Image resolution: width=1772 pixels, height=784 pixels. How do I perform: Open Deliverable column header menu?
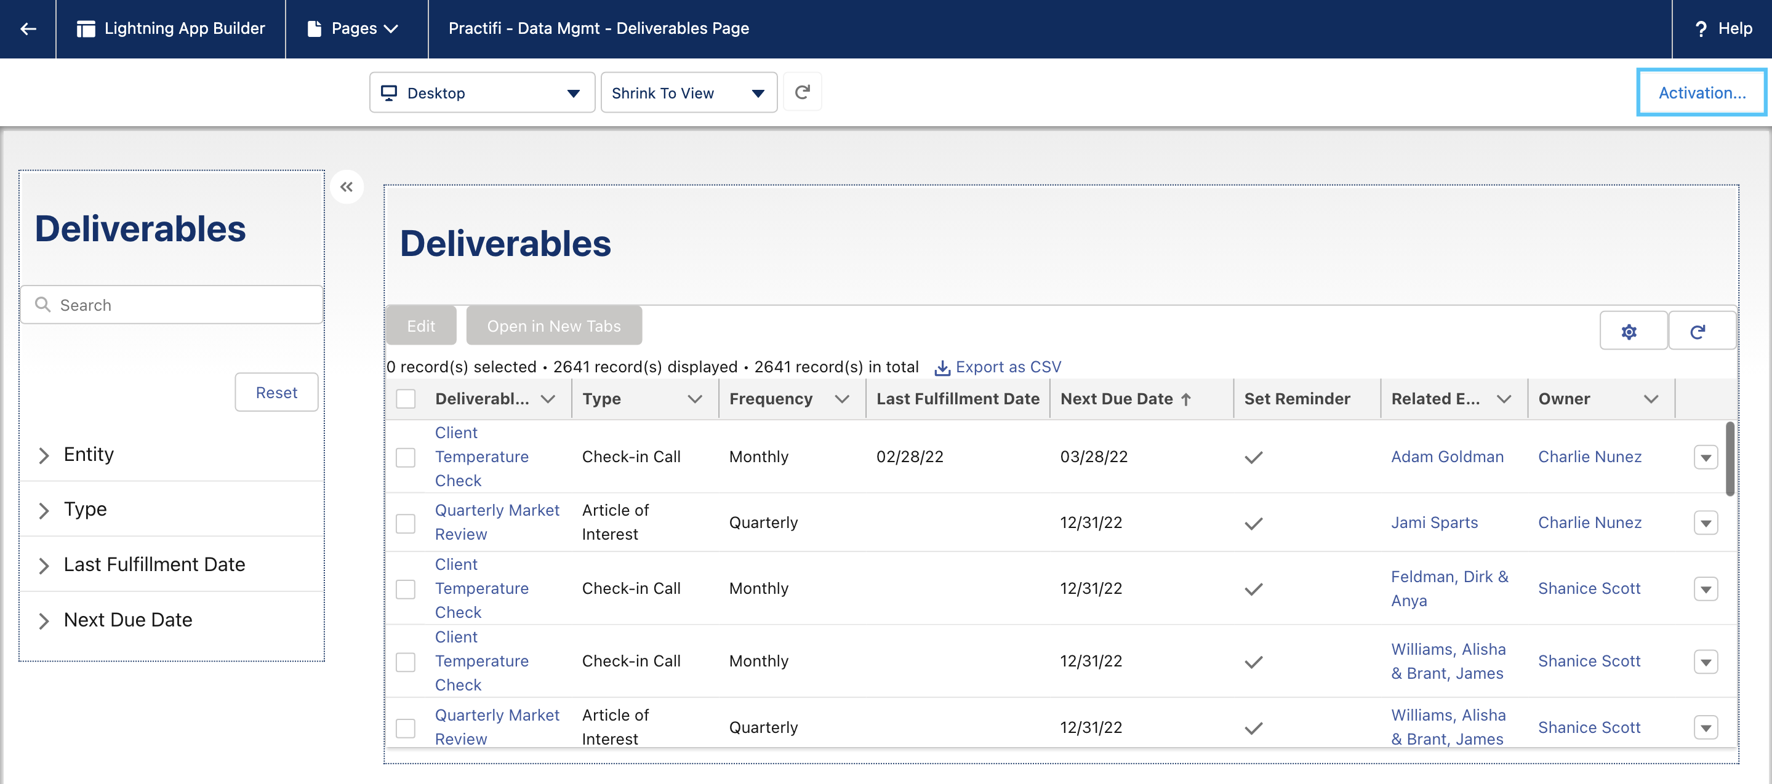coord(548,399)
